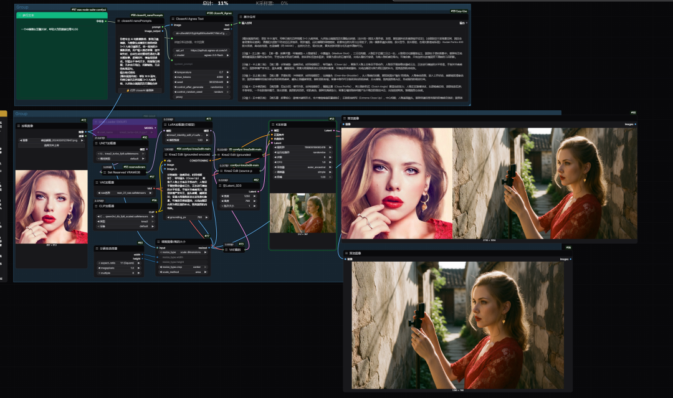This screenshot has width=673, height=398.
Task: Click MODEL output port on purple Unet Loader
Action: coord(155,128)
